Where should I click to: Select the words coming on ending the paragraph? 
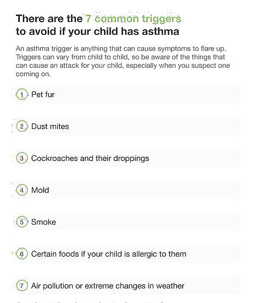(33, 74)
